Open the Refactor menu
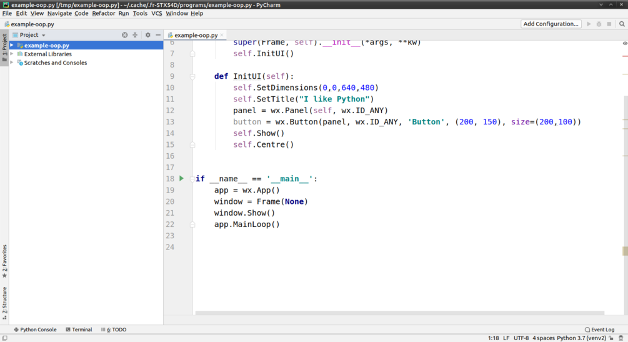 pyautogui.click(x=103, y=13)
